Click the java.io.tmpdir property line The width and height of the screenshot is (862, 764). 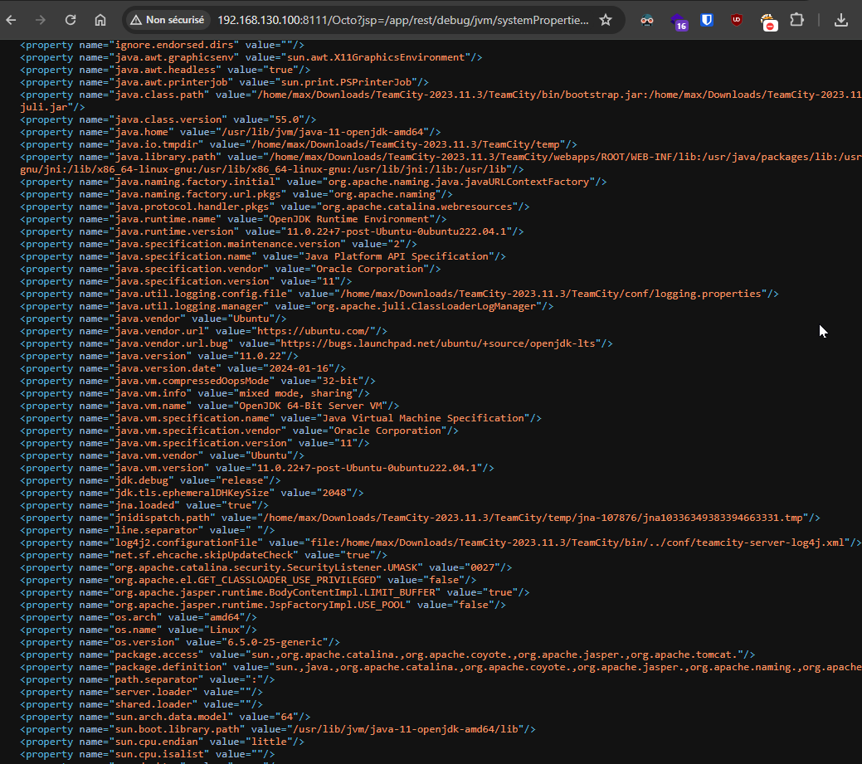coord(299,144)
